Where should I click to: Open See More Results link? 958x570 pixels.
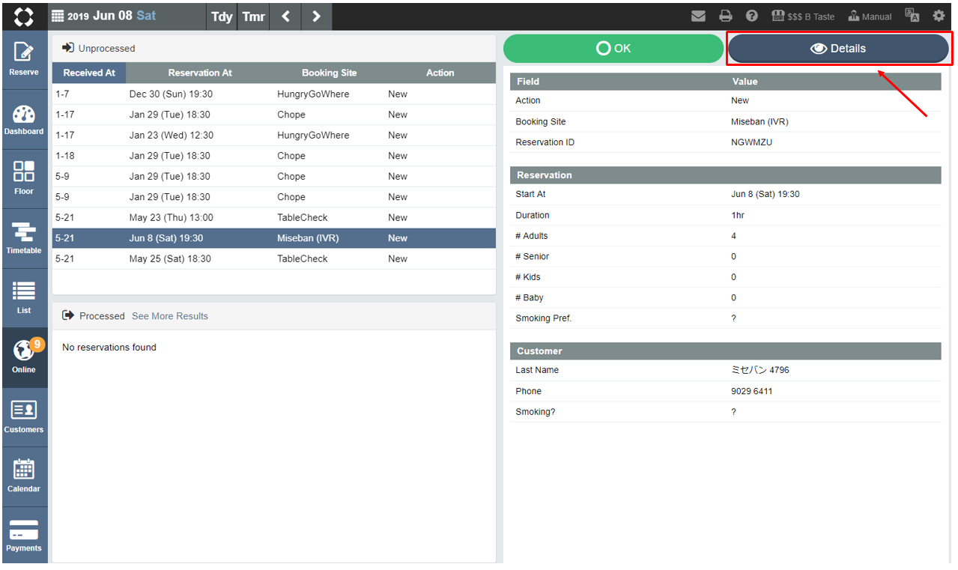click(x=170, y=316)
